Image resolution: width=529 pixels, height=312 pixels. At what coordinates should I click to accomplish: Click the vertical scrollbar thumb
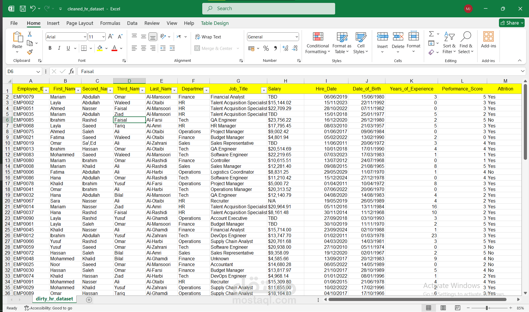tap(525, 121)
